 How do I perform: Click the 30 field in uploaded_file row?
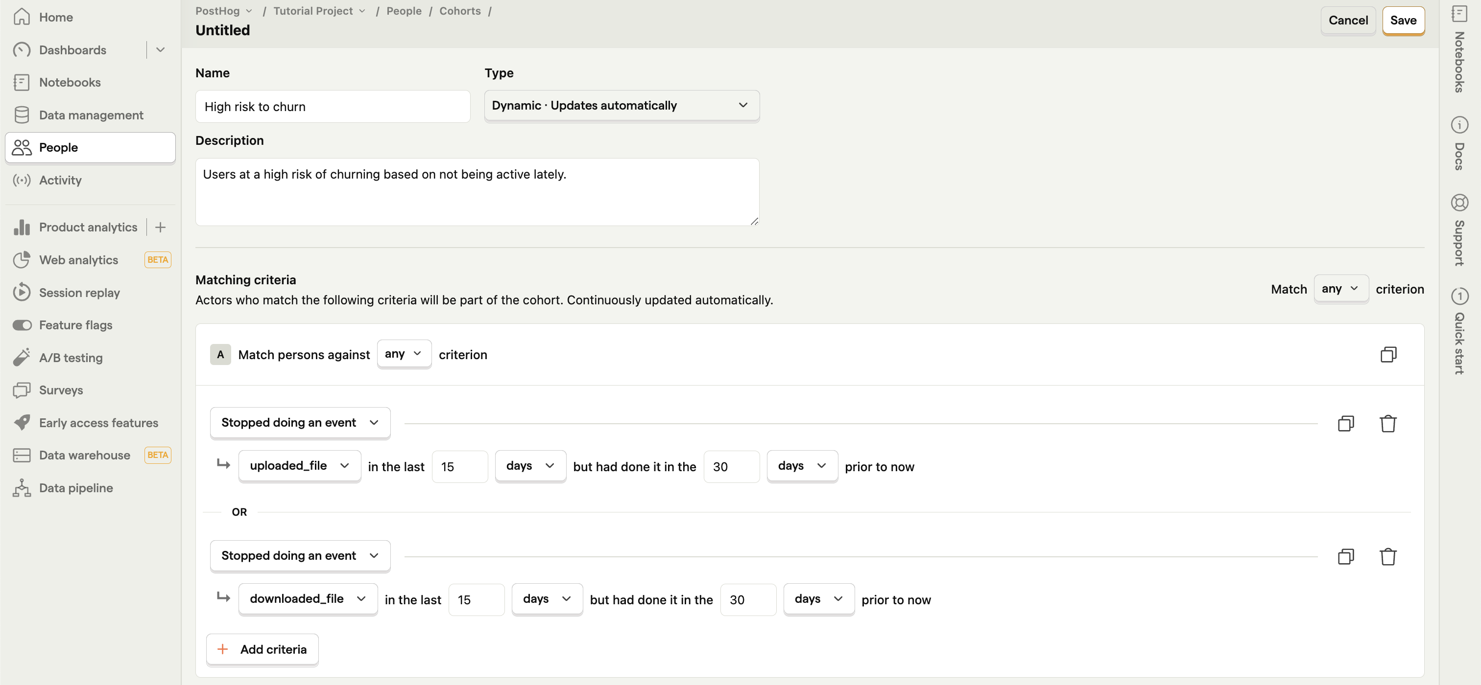click(x=731, y=467)
